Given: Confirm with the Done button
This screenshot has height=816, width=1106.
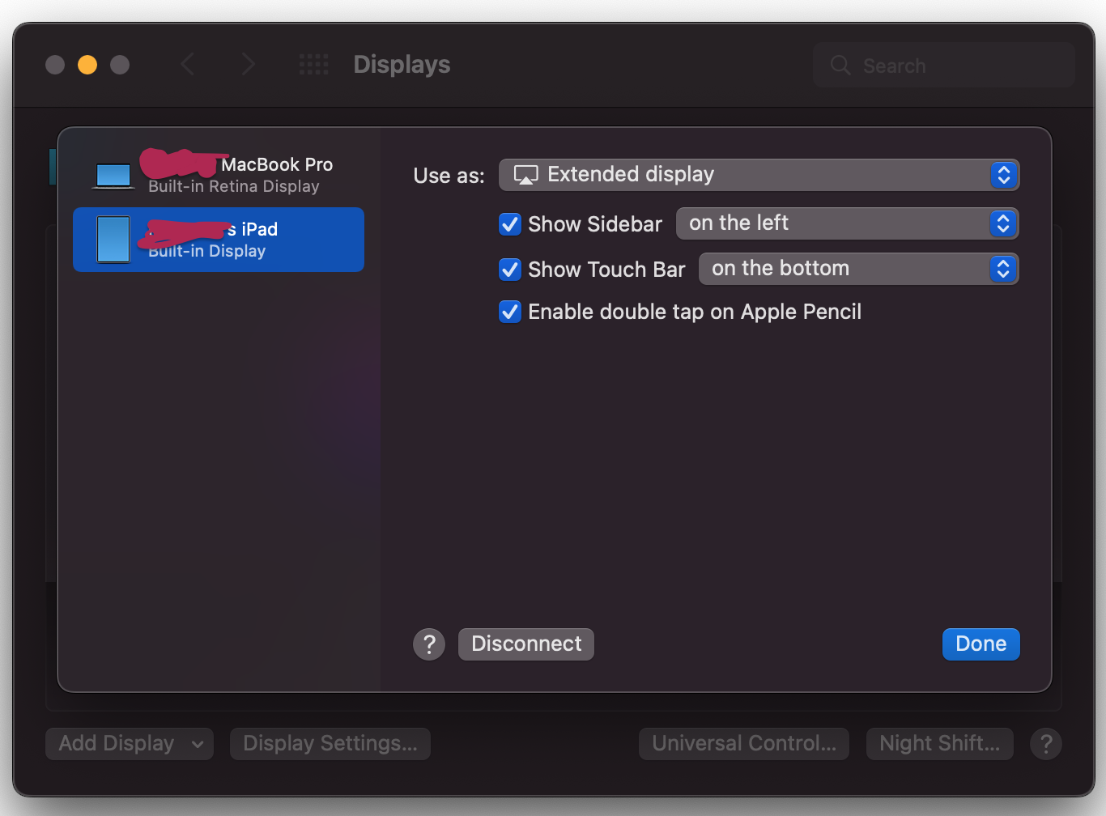Looking at the screenshot, I should pyautogui.click(x=981, y=644).
